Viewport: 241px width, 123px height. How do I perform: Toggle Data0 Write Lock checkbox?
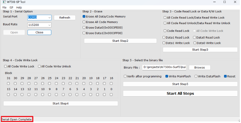[195, 43]
